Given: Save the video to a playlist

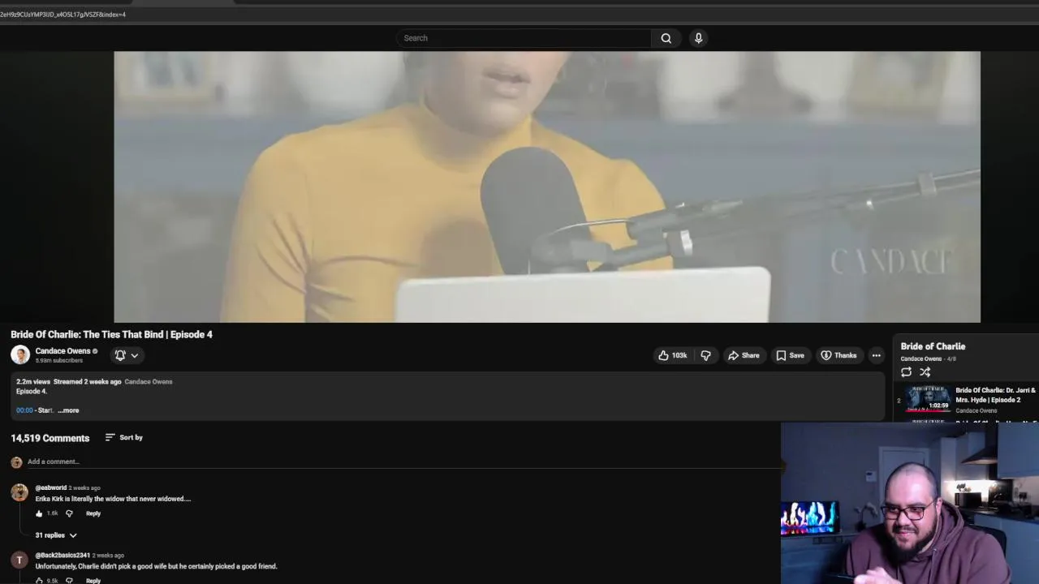Looking at the screenshot, I should (x=790, y=355).
